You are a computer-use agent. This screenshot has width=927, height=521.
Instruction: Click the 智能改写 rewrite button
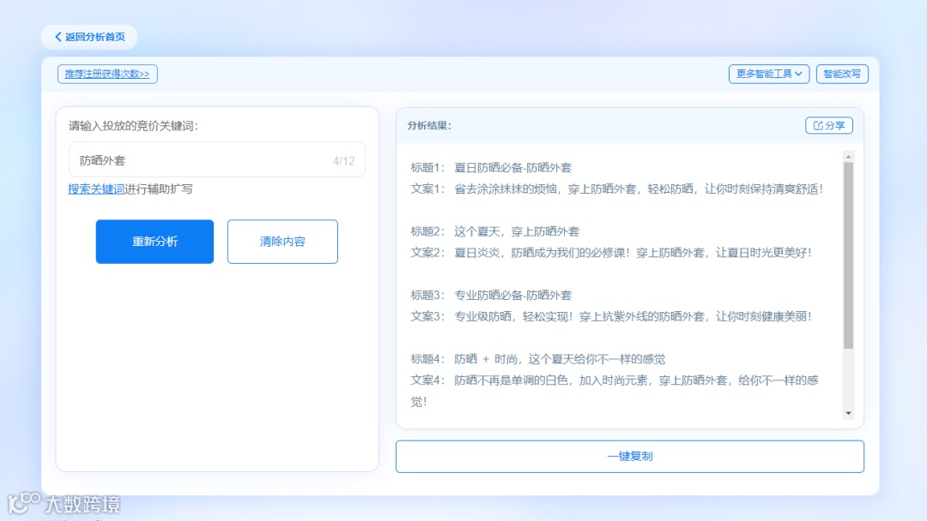842,74
